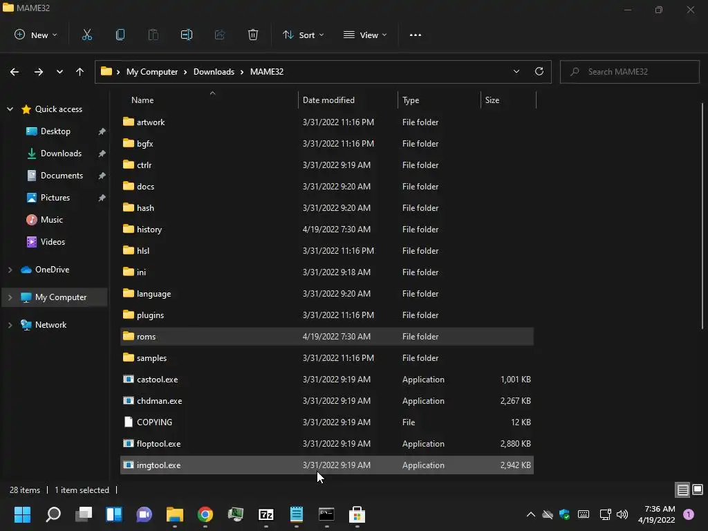This screenshot has height=531, width=708.
Task: Select the samples folder
Action: 327,357
